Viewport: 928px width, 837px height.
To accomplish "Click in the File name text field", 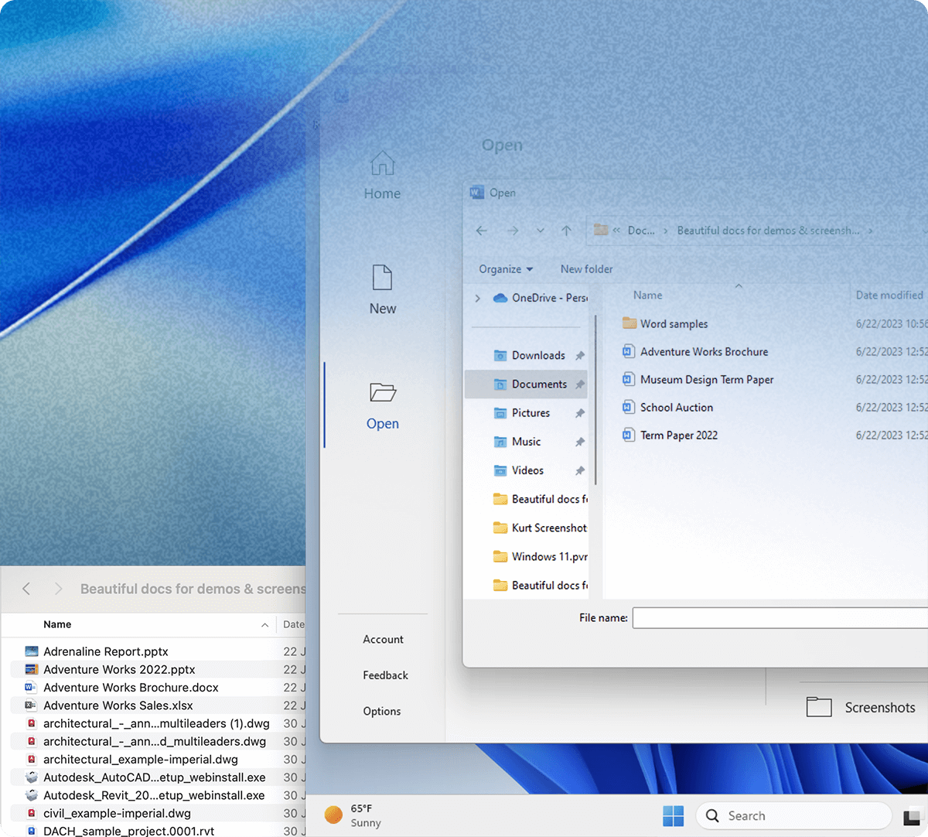I will [777, 618].
